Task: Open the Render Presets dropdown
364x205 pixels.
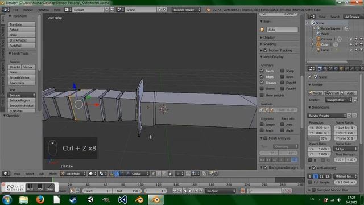Action: (327, 116)
